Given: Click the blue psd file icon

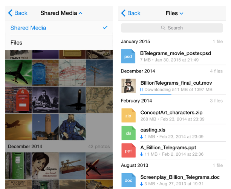Looking at the screenshot, I should click(x=129, y=56).
